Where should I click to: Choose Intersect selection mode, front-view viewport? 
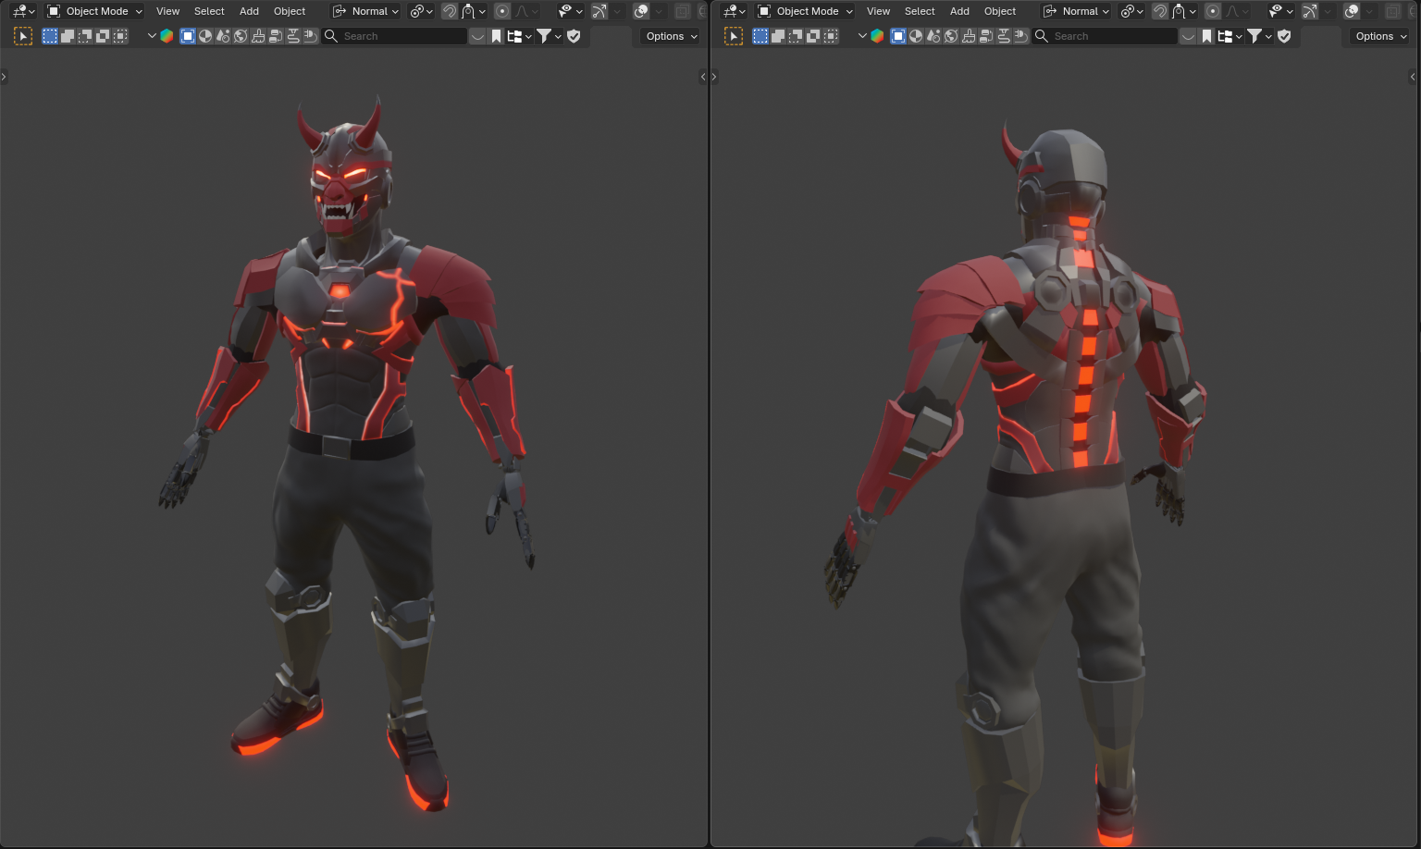click(120, 36)
